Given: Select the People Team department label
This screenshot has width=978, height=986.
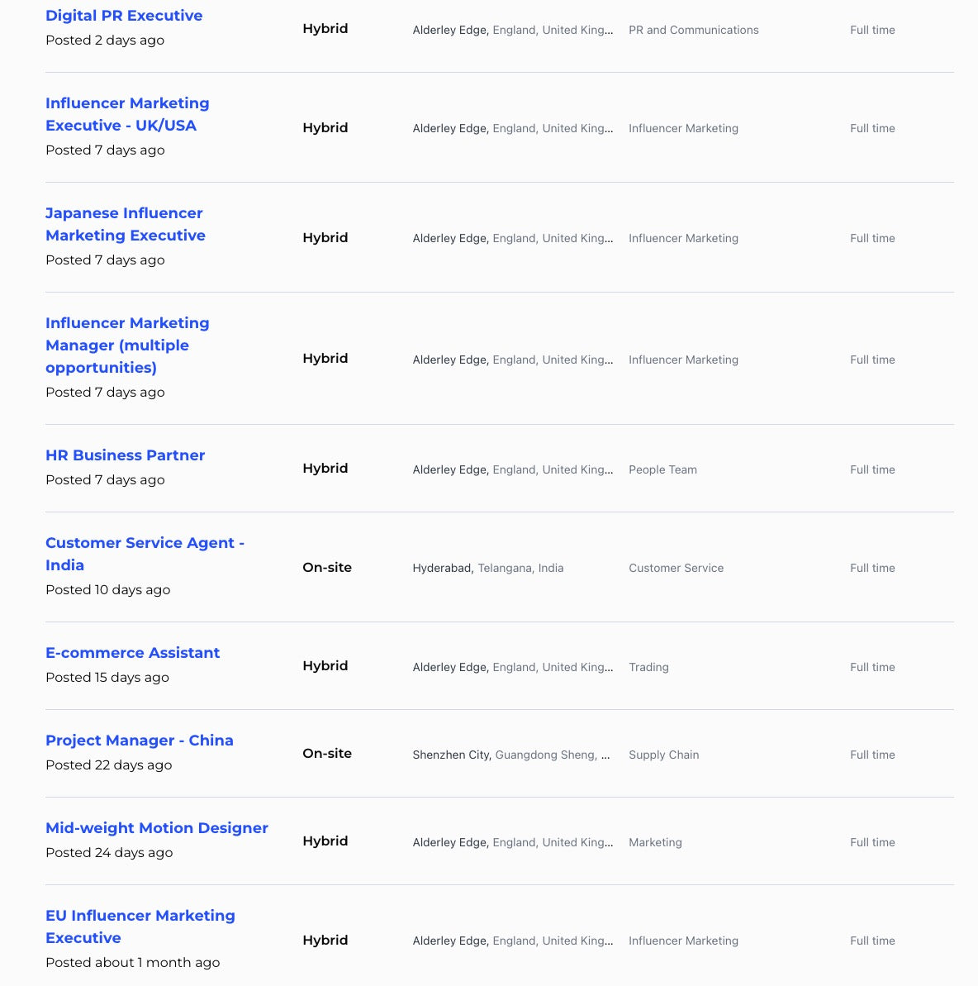Looking at the screenshot, I should coord(662,470).
